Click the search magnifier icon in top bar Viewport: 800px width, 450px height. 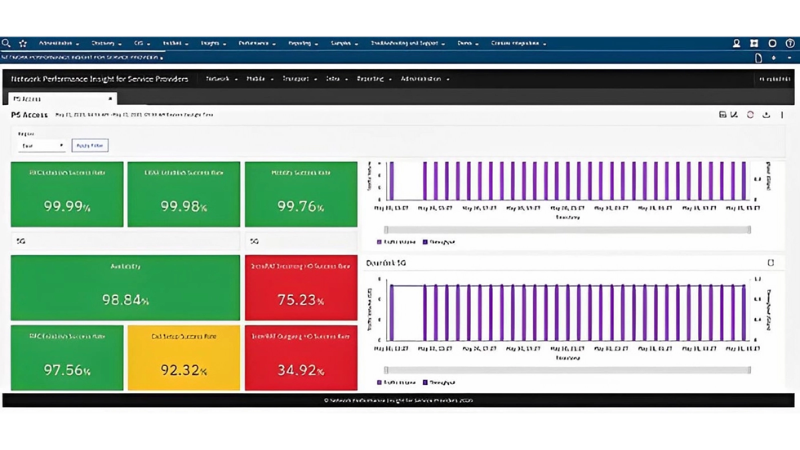tap(6, 43)
